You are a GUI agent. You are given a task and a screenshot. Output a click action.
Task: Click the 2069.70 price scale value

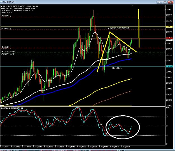[169, 9]
